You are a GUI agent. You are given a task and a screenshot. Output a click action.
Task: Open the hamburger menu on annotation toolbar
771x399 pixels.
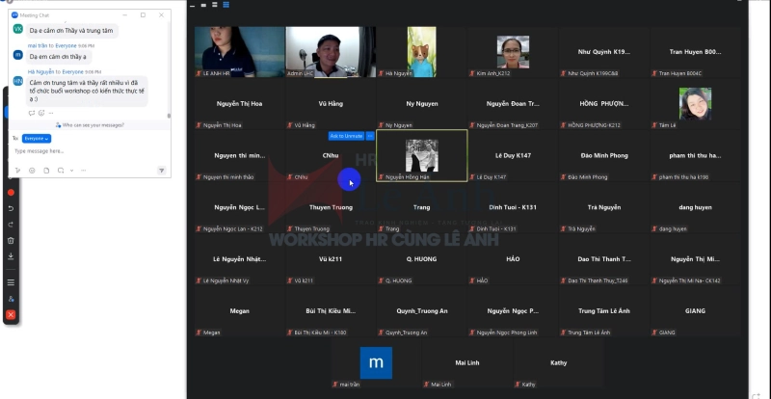(x=11, y=282)
